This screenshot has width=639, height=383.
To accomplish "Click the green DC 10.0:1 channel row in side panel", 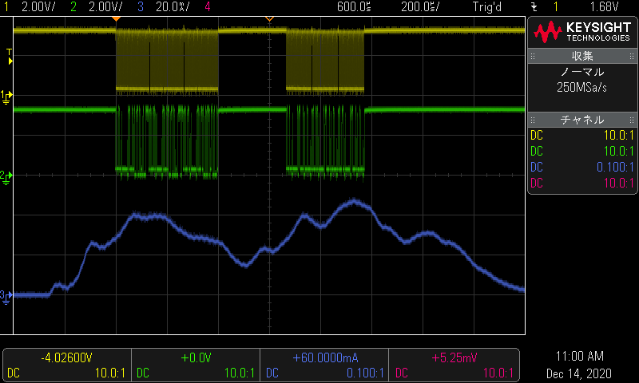I will click(x=582, y=151).
